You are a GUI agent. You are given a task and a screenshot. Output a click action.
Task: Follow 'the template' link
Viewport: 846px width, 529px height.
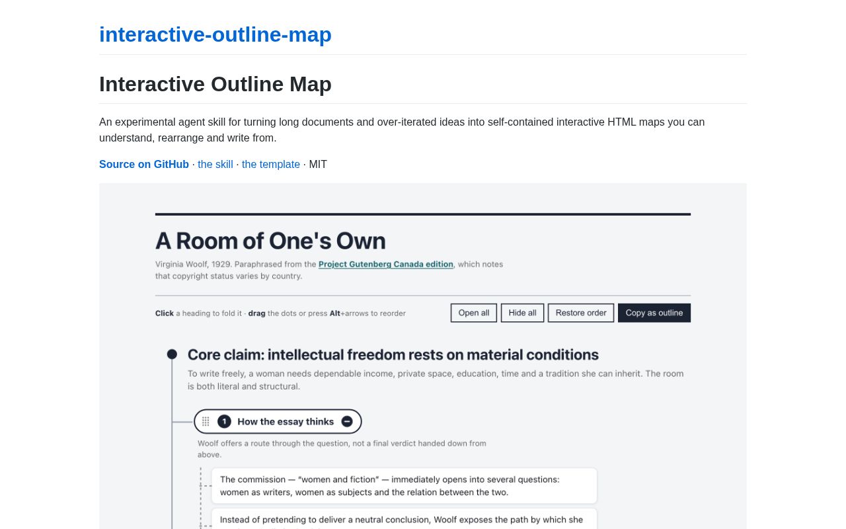click(271, 164)
